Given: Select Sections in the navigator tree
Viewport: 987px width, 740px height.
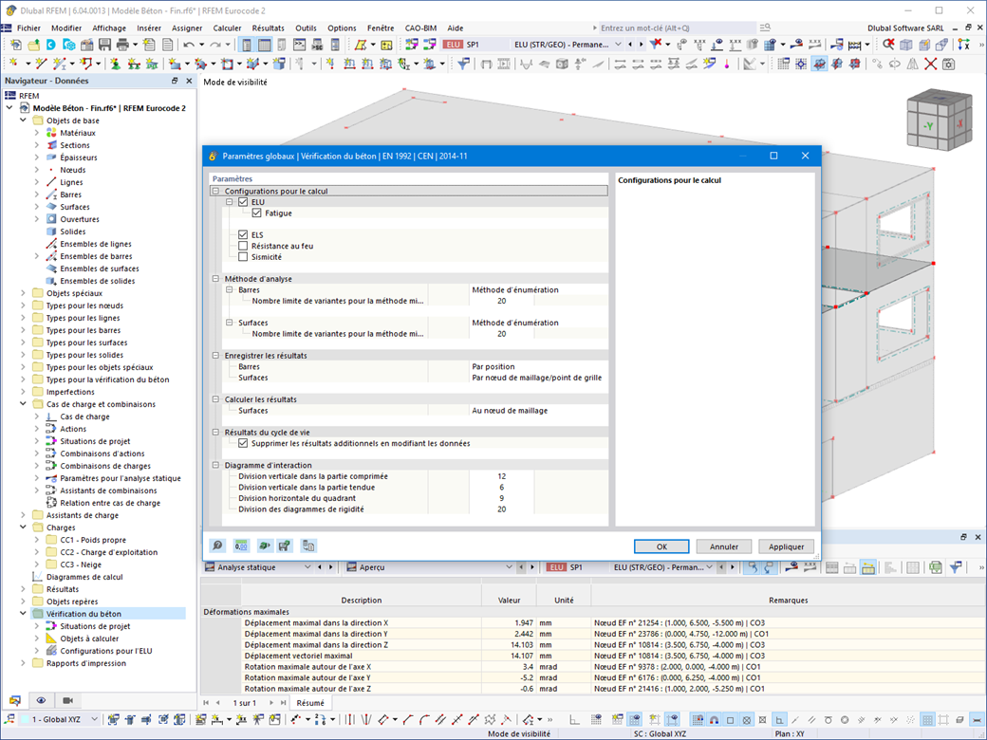Looking at the screenshot, I should click(75, 145).
